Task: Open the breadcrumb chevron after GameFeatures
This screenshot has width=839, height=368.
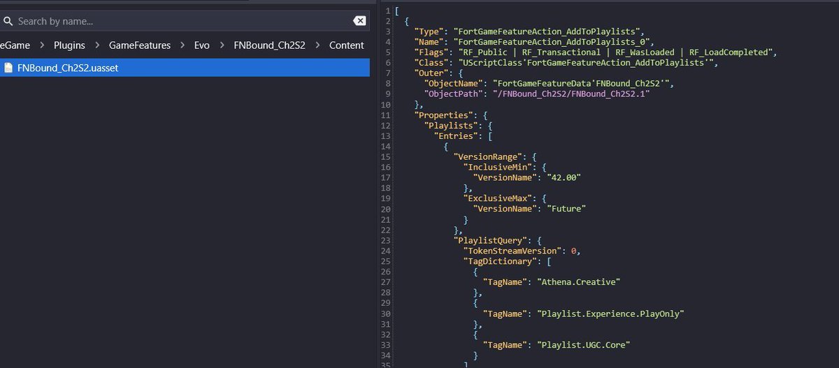Action: coord(182,45)
